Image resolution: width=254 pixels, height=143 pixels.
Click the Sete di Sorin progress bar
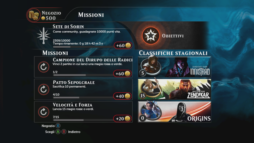[x=84, y=47]
